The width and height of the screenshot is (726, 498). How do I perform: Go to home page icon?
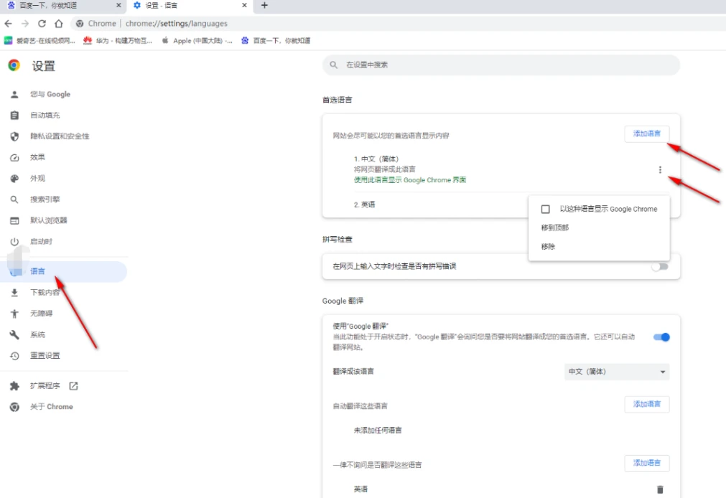tap(58, 24)
